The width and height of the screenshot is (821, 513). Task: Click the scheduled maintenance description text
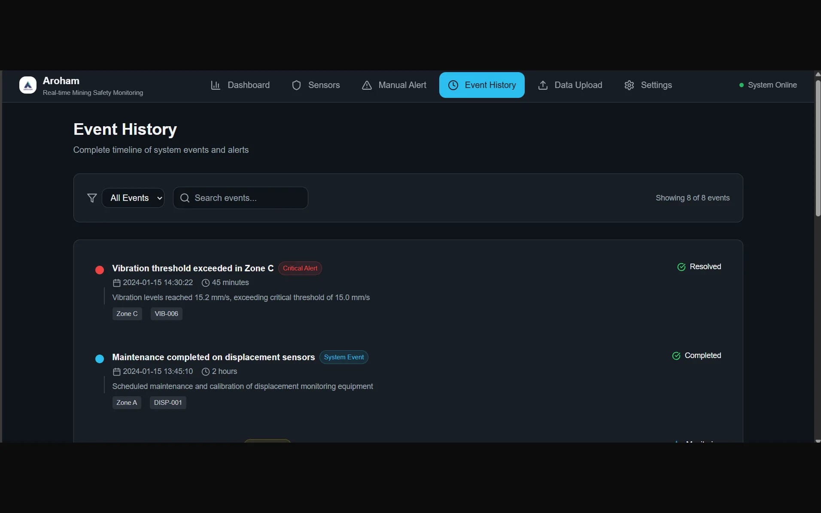[x=243, y=386]
